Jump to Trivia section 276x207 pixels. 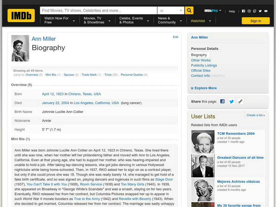click(x=108, y=75)
